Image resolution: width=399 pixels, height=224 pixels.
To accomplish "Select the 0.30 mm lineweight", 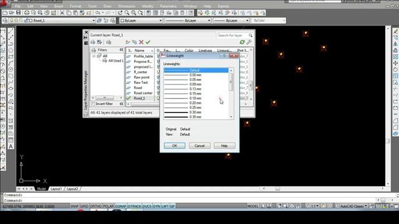I will (196, 112).
